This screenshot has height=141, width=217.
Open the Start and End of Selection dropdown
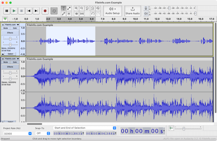85,128
